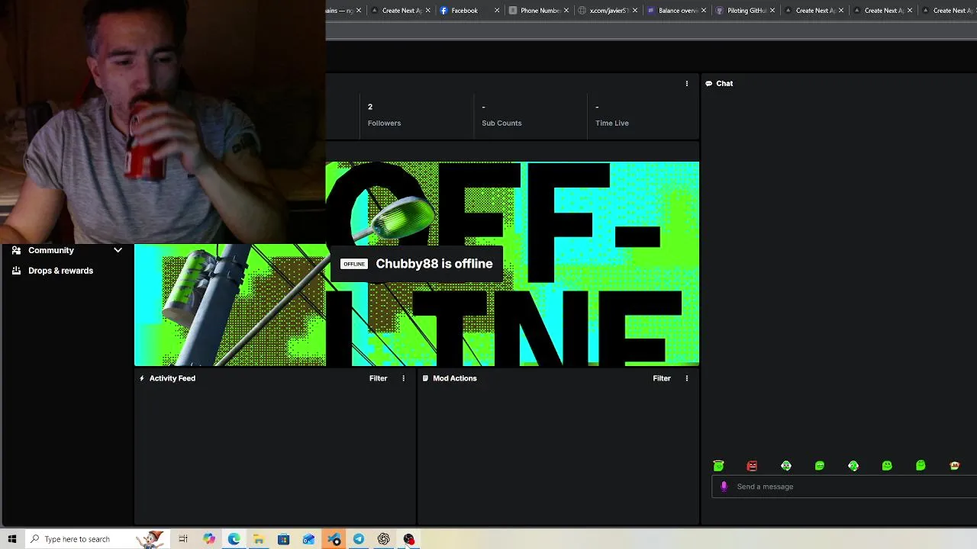This screenshot has width=977, height=549.
Task: Close the Balance overview browser tab
Action: (x=704, y=11)
